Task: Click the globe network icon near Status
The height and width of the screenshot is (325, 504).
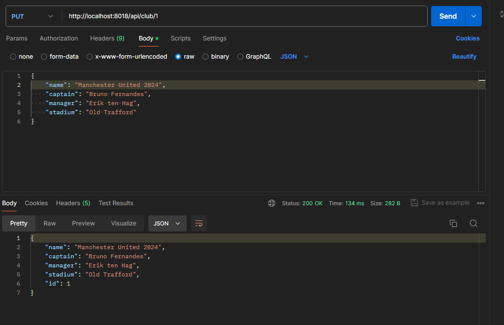Action: tap(272, 203)
